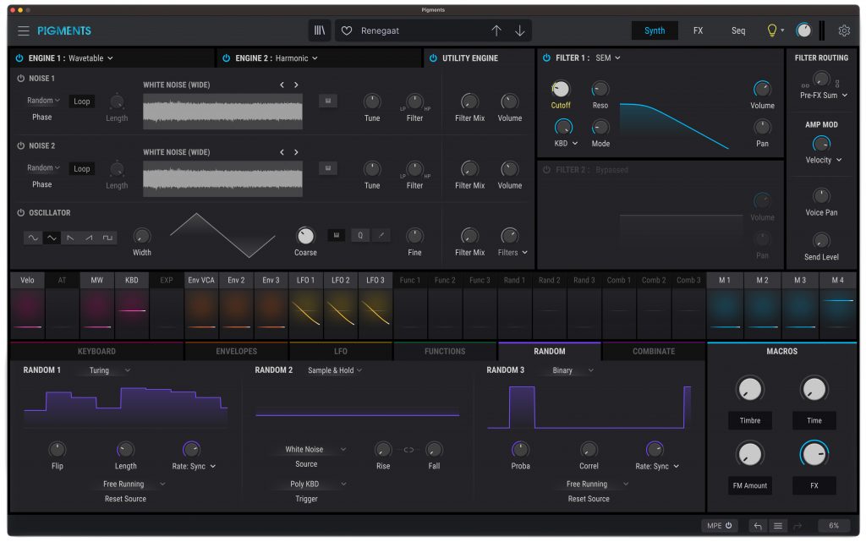Screen dimensions: 866x542
Task: Open Pigments settings via gear icon
Action: pos(843,30)
